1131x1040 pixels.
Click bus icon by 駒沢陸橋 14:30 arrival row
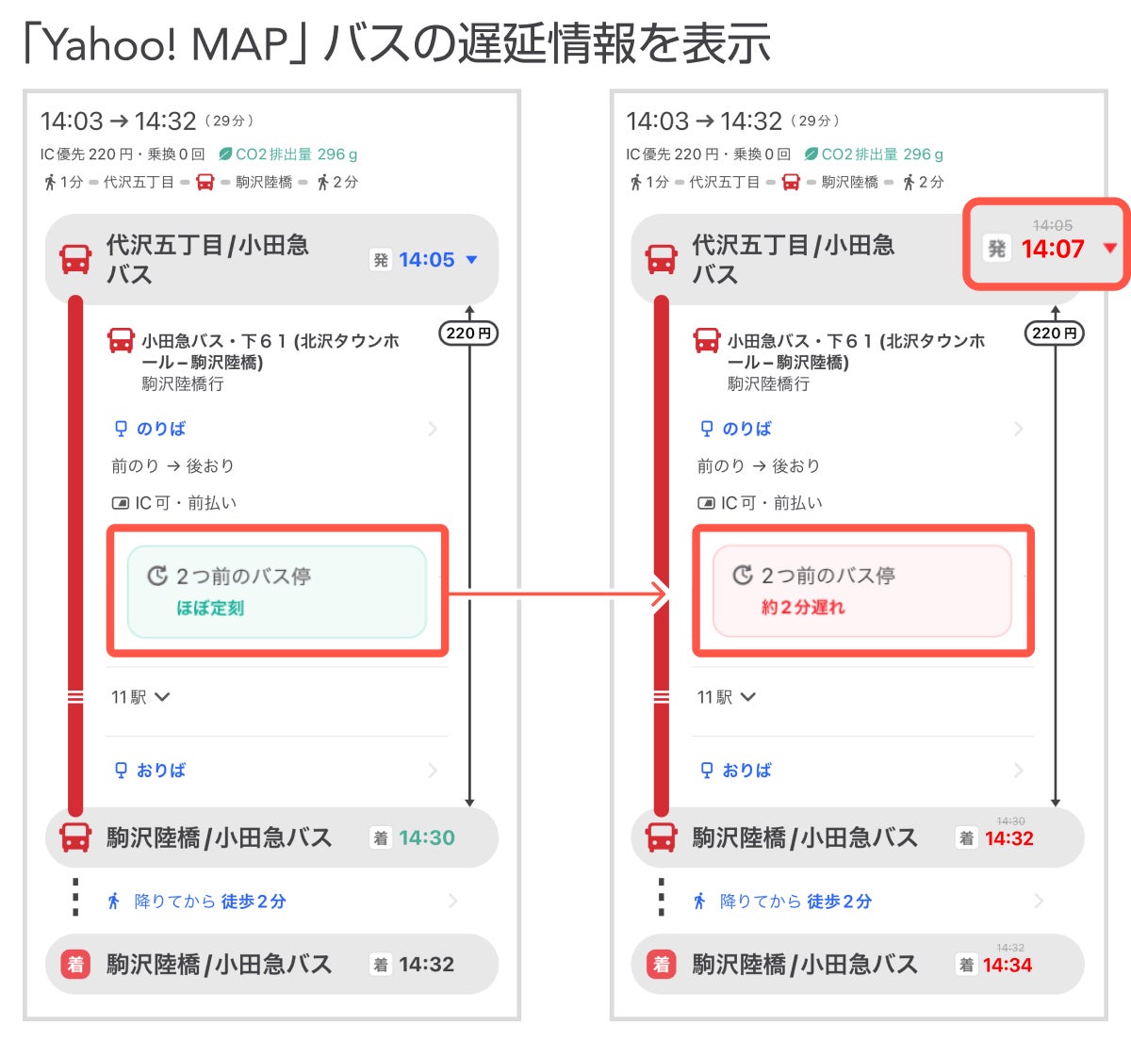(x=75, y=837)
